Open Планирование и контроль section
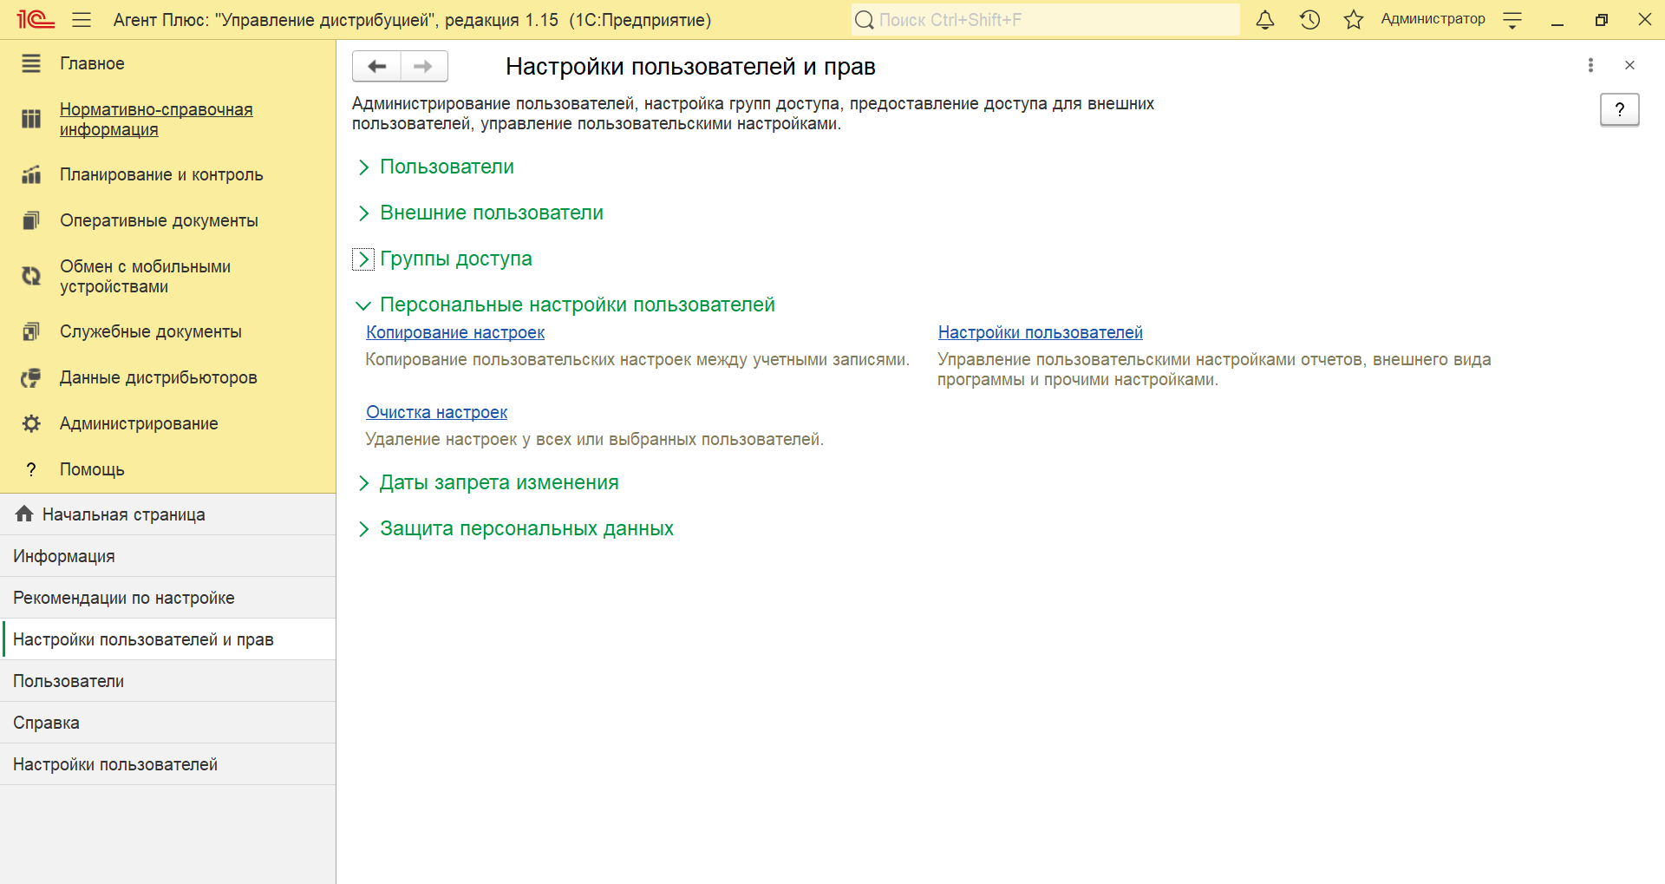The width and height of the screenshot is (1665, 884). point(161,174)
